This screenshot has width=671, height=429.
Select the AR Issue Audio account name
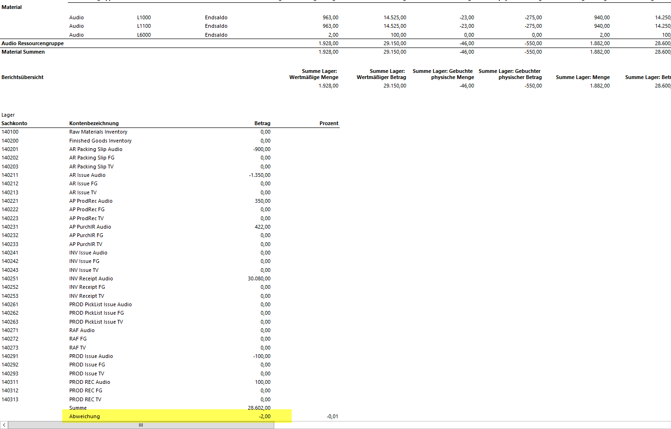(x=87, y=175)
